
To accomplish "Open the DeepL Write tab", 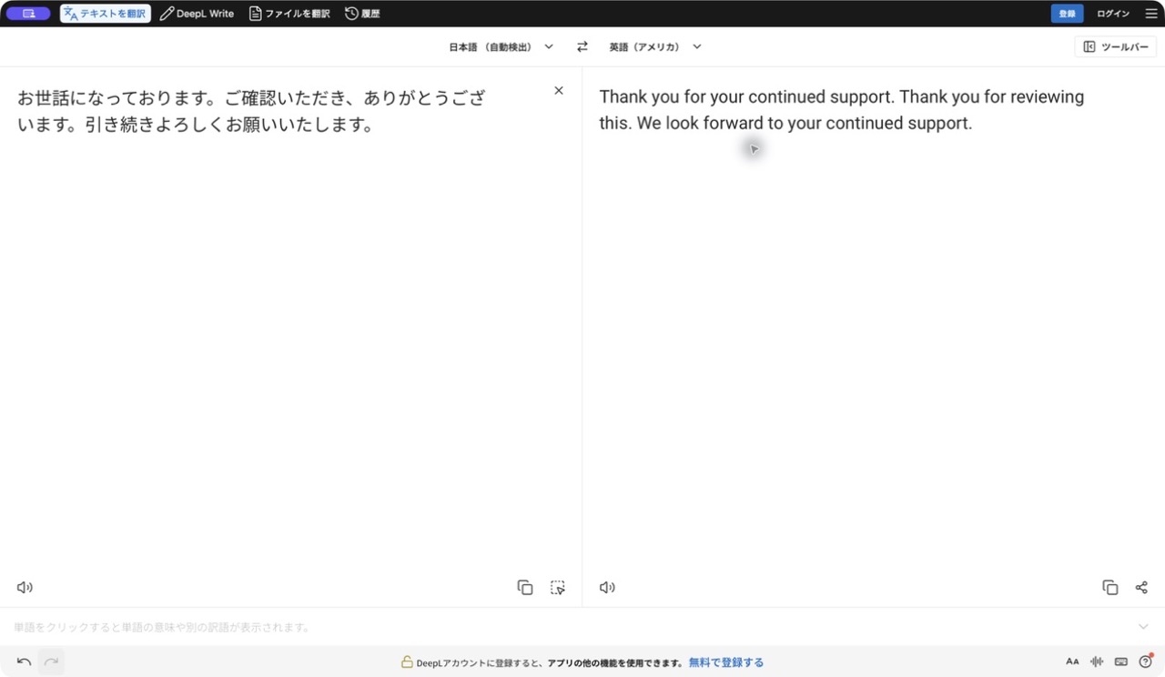I will (197, 14).
